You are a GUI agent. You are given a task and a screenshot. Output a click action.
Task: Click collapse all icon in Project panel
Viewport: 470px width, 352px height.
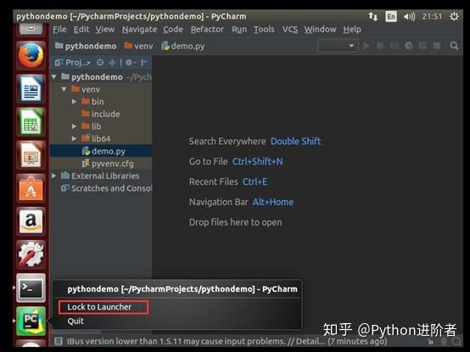coord(112,63)
